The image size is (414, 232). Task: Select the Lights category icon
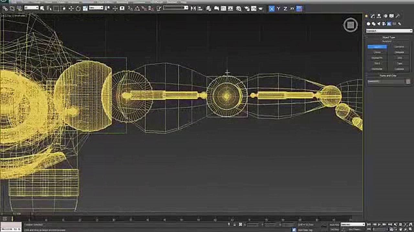pos(379,24)
